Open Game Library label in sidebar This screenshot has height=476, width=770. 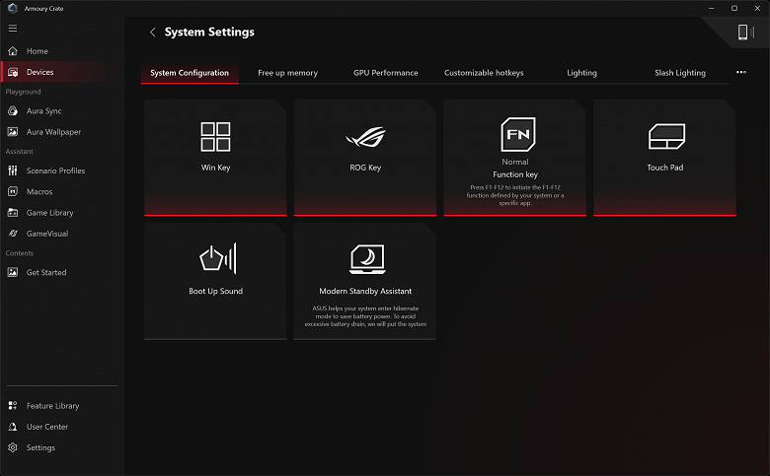[49, 213]
